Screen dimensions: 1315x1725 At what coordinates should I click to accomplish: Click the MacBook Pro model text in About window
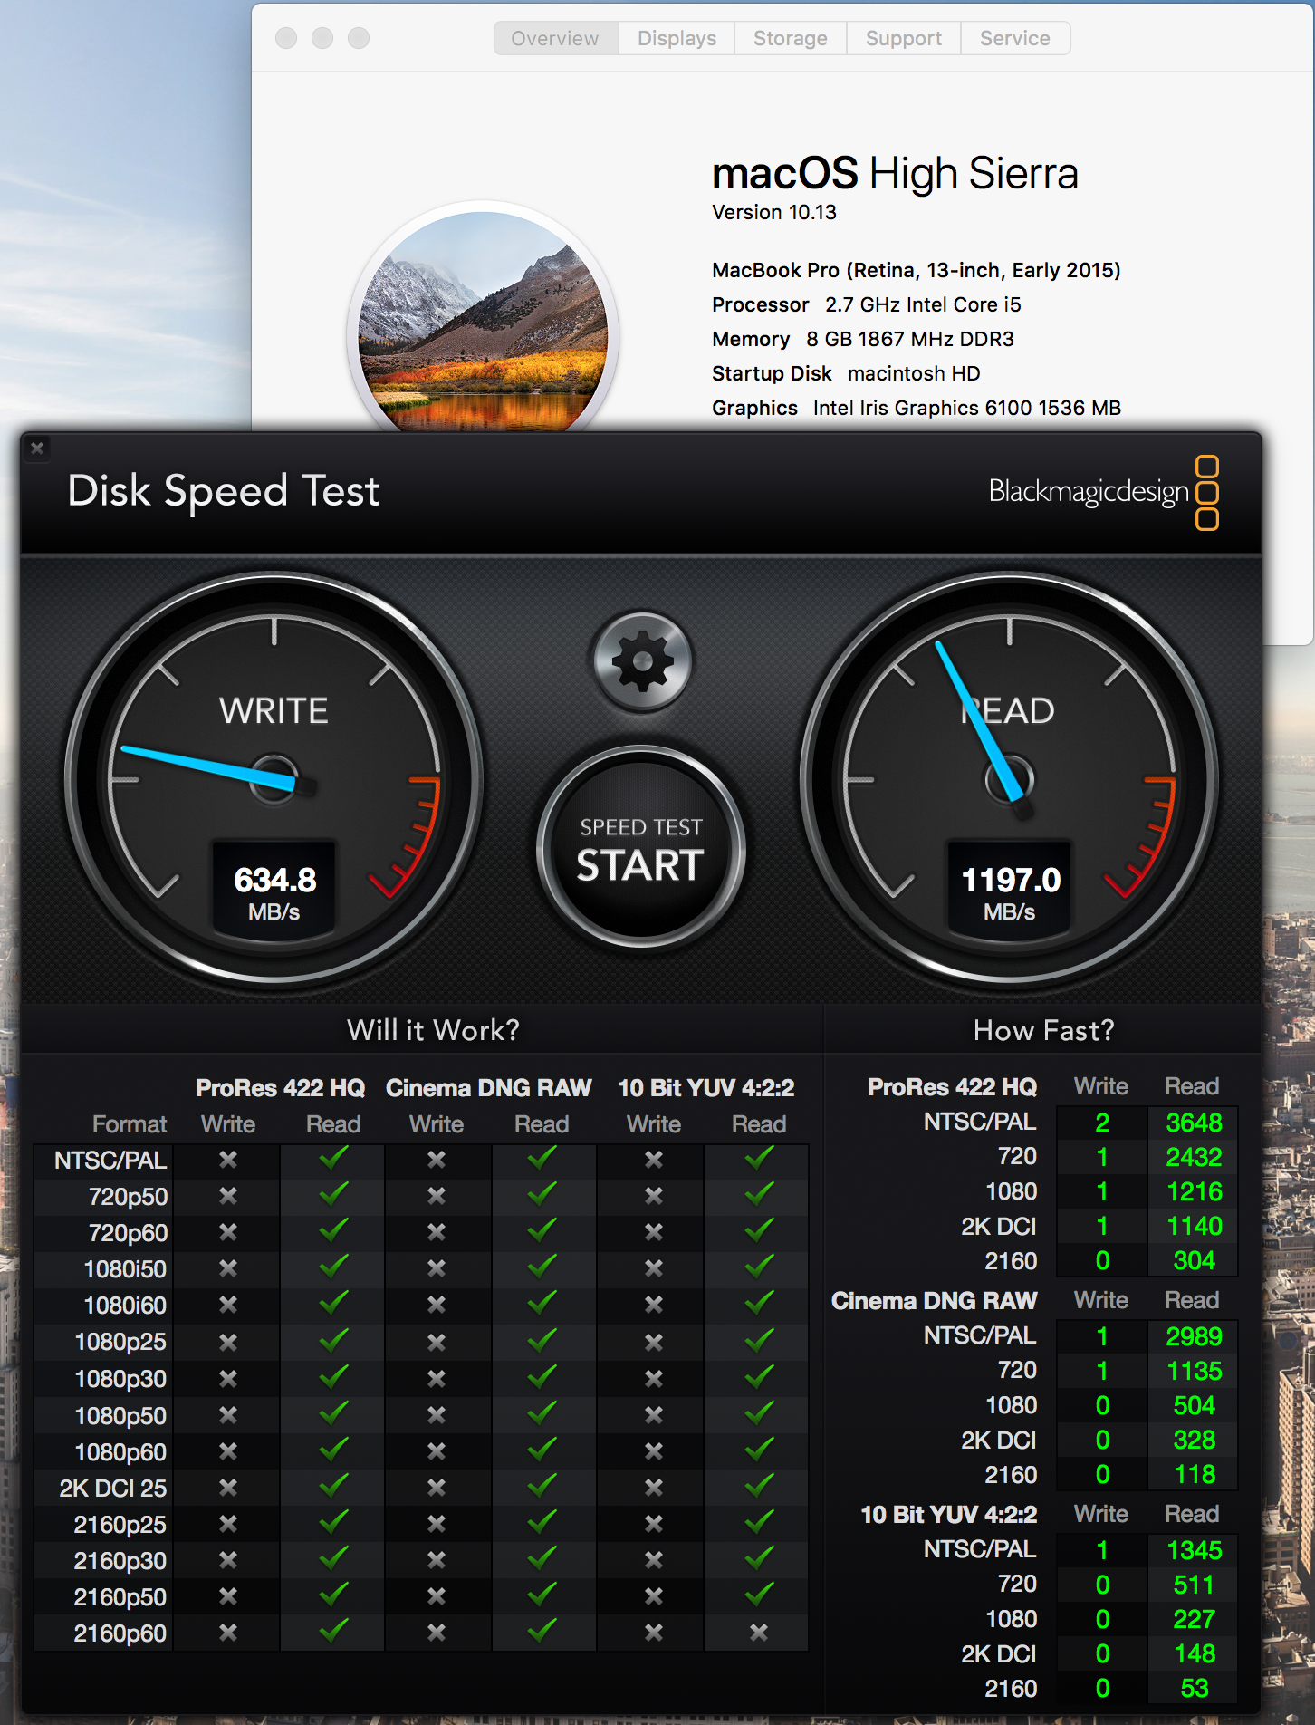click(x=916, y=270)
